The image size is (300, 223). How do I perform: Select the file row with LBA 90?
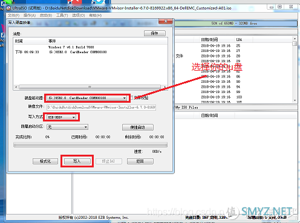coord(234,82)
